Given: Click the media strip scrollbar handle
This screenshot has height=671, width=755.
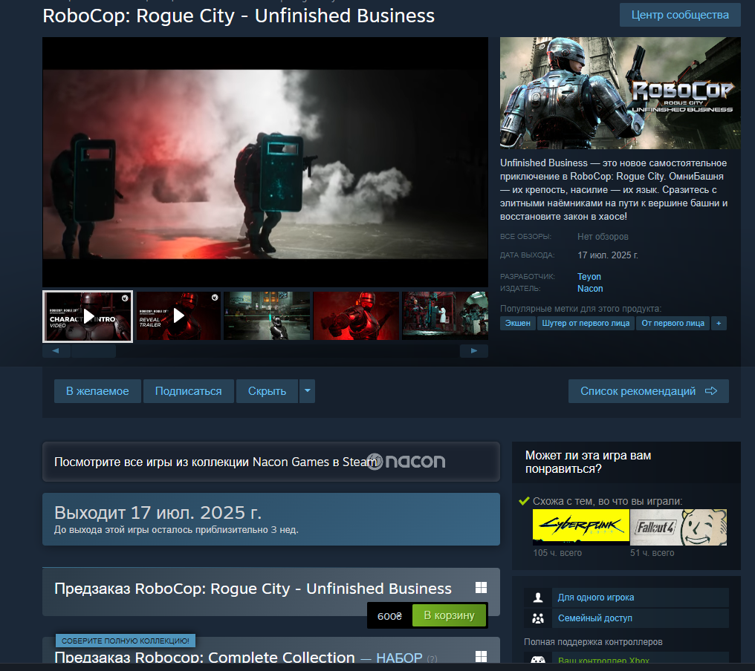Looking at the screenshot, I should click(x=94, y=350).
